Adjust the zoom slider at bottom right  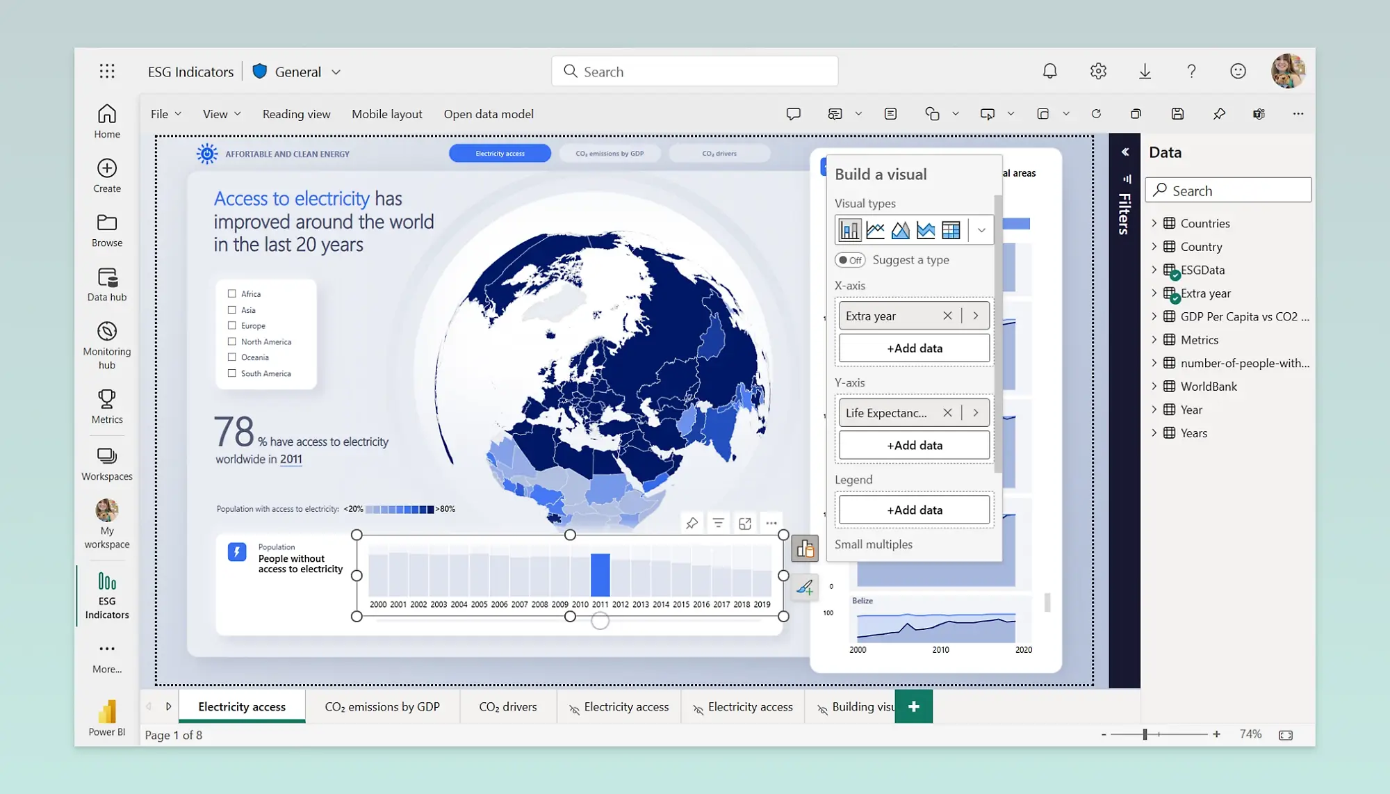click(1144, 734)
